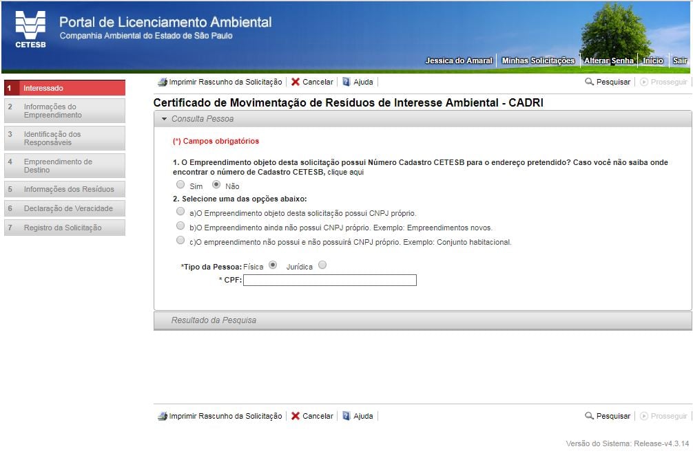
Task: Open step 2 Informações do Empreendimento
Action: (65, 111)
